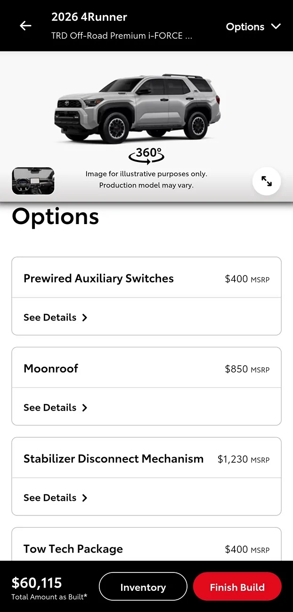Click the Prewired Auxiliary Switches details chevron

tap(84, 317)
